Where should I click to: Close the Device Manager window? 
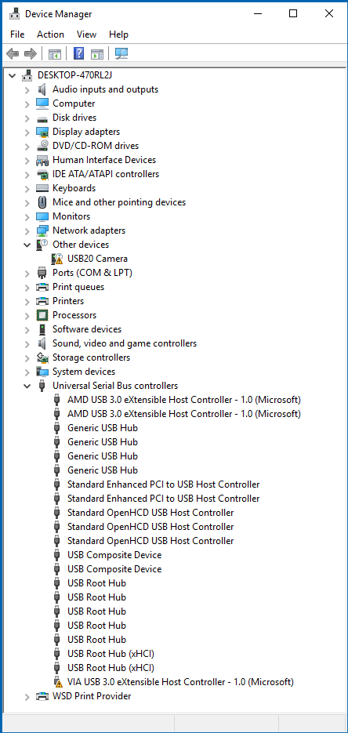(x=329, y=13)
